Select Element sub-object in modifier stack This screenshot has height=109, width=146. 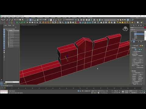tap(136, 38)
